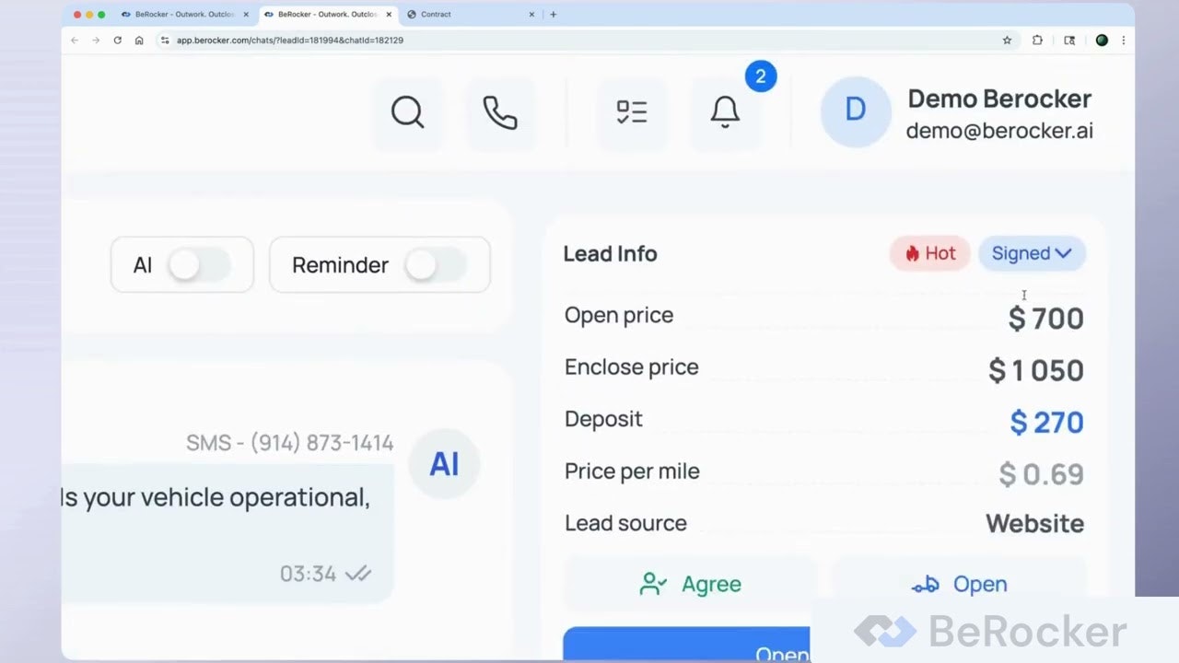
Task: Toggle the notification badge showing 2
Action: click(761, 76)
